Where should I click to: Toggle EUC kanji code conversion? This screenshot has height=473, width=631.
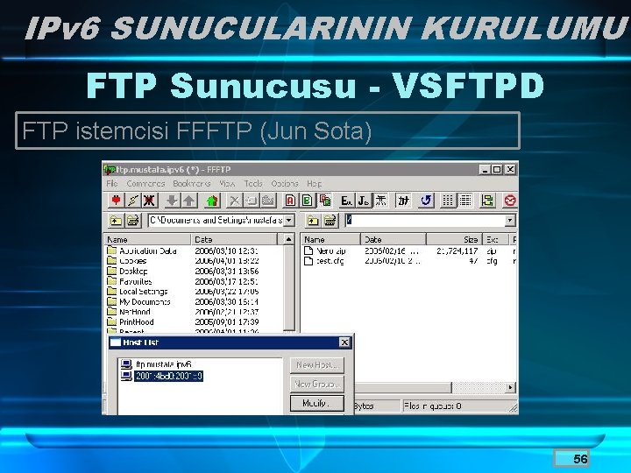[346, 201]
